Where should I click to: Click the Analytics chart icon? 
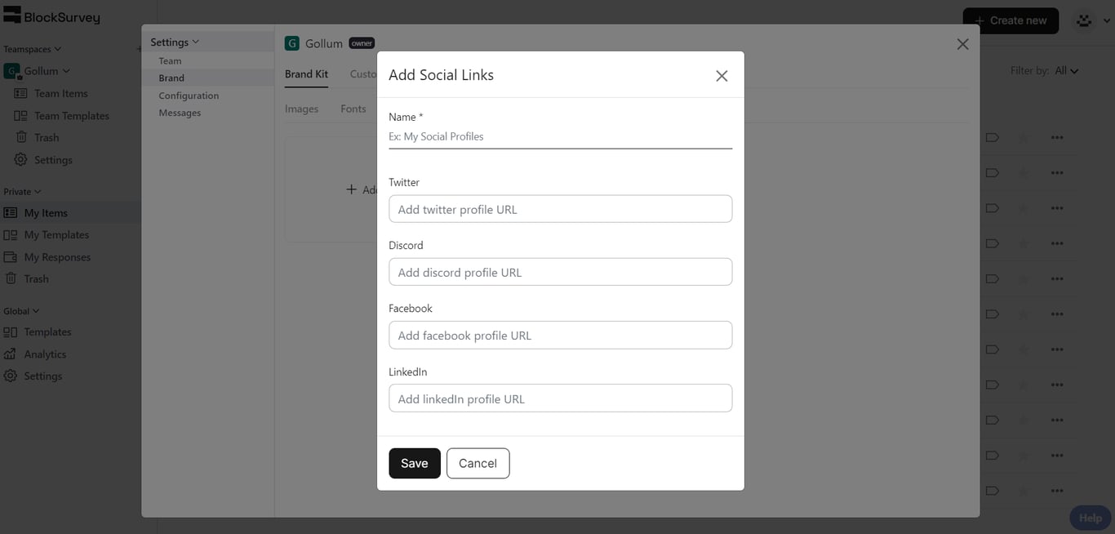point(11,354)
